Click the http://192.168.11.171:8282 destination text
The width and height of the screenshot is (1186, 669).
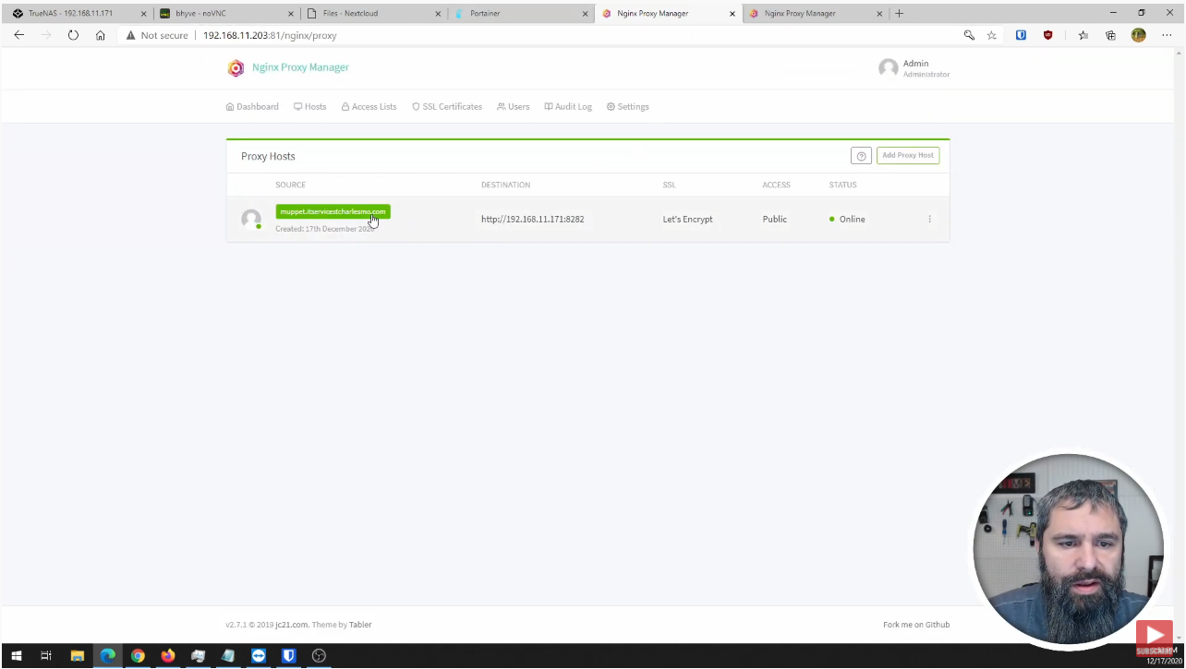coord(532,220)
